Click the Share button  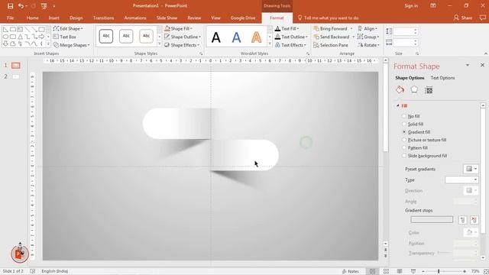click(463, 18)
